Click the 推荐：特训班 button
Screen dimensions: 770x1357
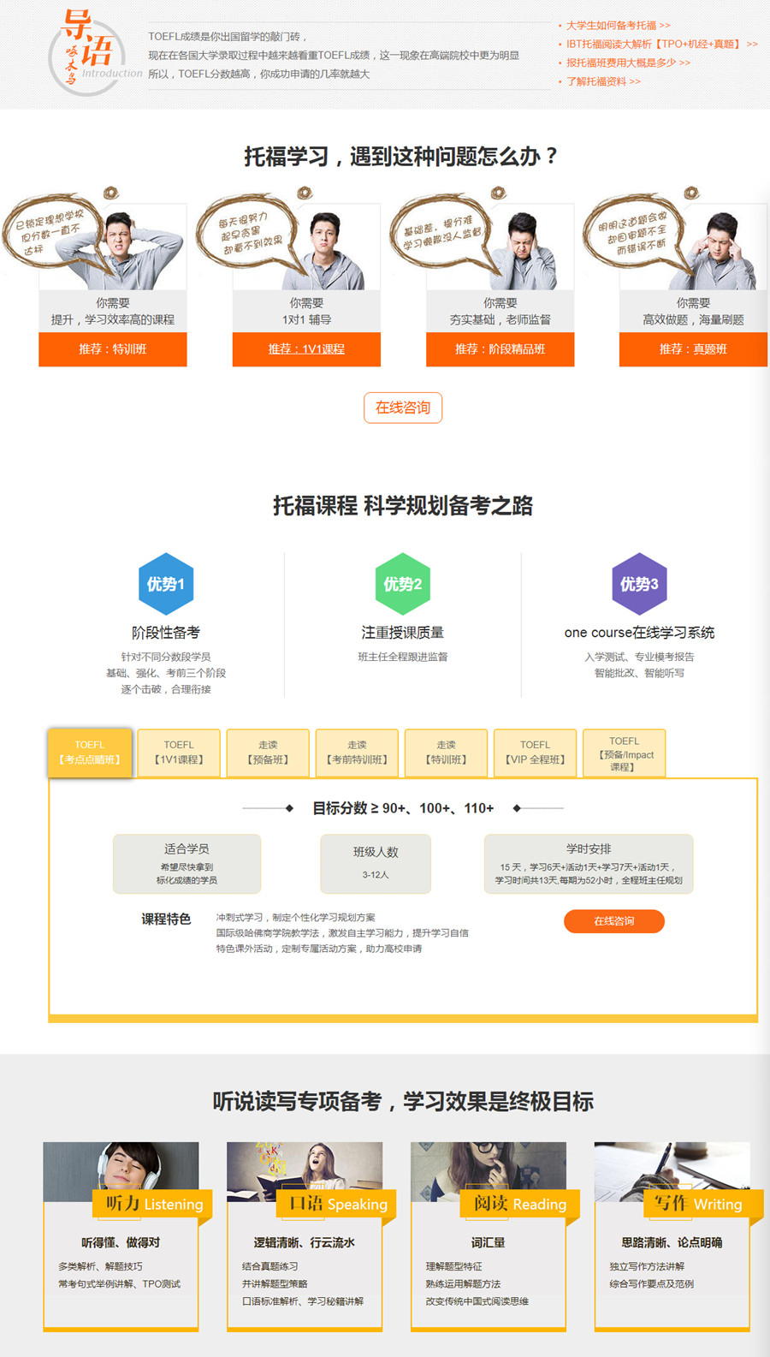tap(113, 349)
